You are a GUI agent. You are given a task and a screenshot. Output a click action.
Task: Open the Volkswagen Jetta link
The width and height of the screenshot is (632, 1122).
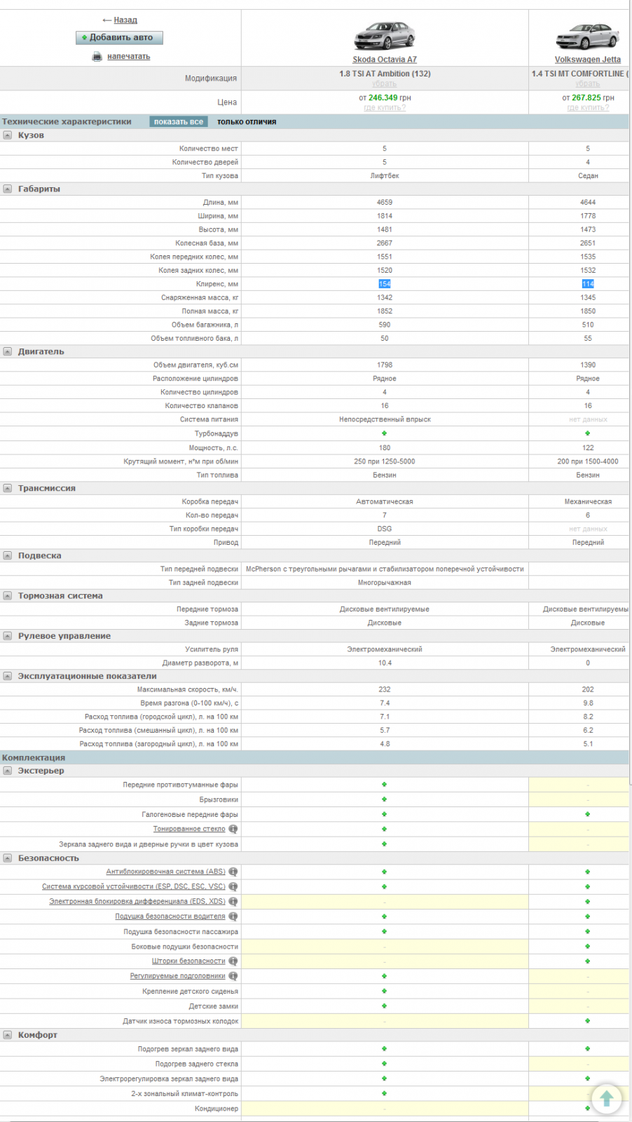coord(588,60)
